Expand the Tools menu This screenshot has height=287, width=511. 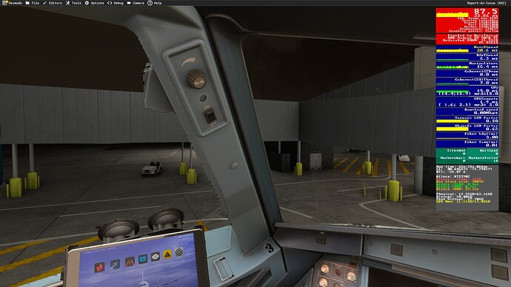(73, 3)
